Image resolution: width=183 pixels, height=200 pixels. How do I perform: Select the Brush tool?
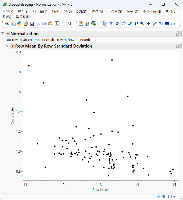[x=130, y=24]
